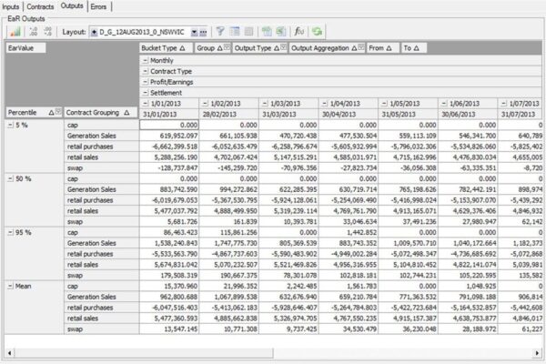Collapse the Profit/Earnings group
This screenshot has height=364, width=546.
tap(146, 82)
